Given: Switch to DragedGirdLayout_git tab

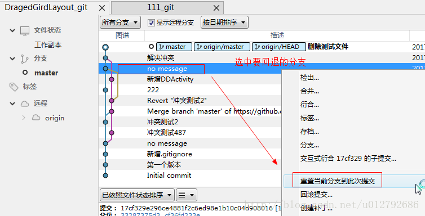Looking at the screenshot, I should point(46,7).
